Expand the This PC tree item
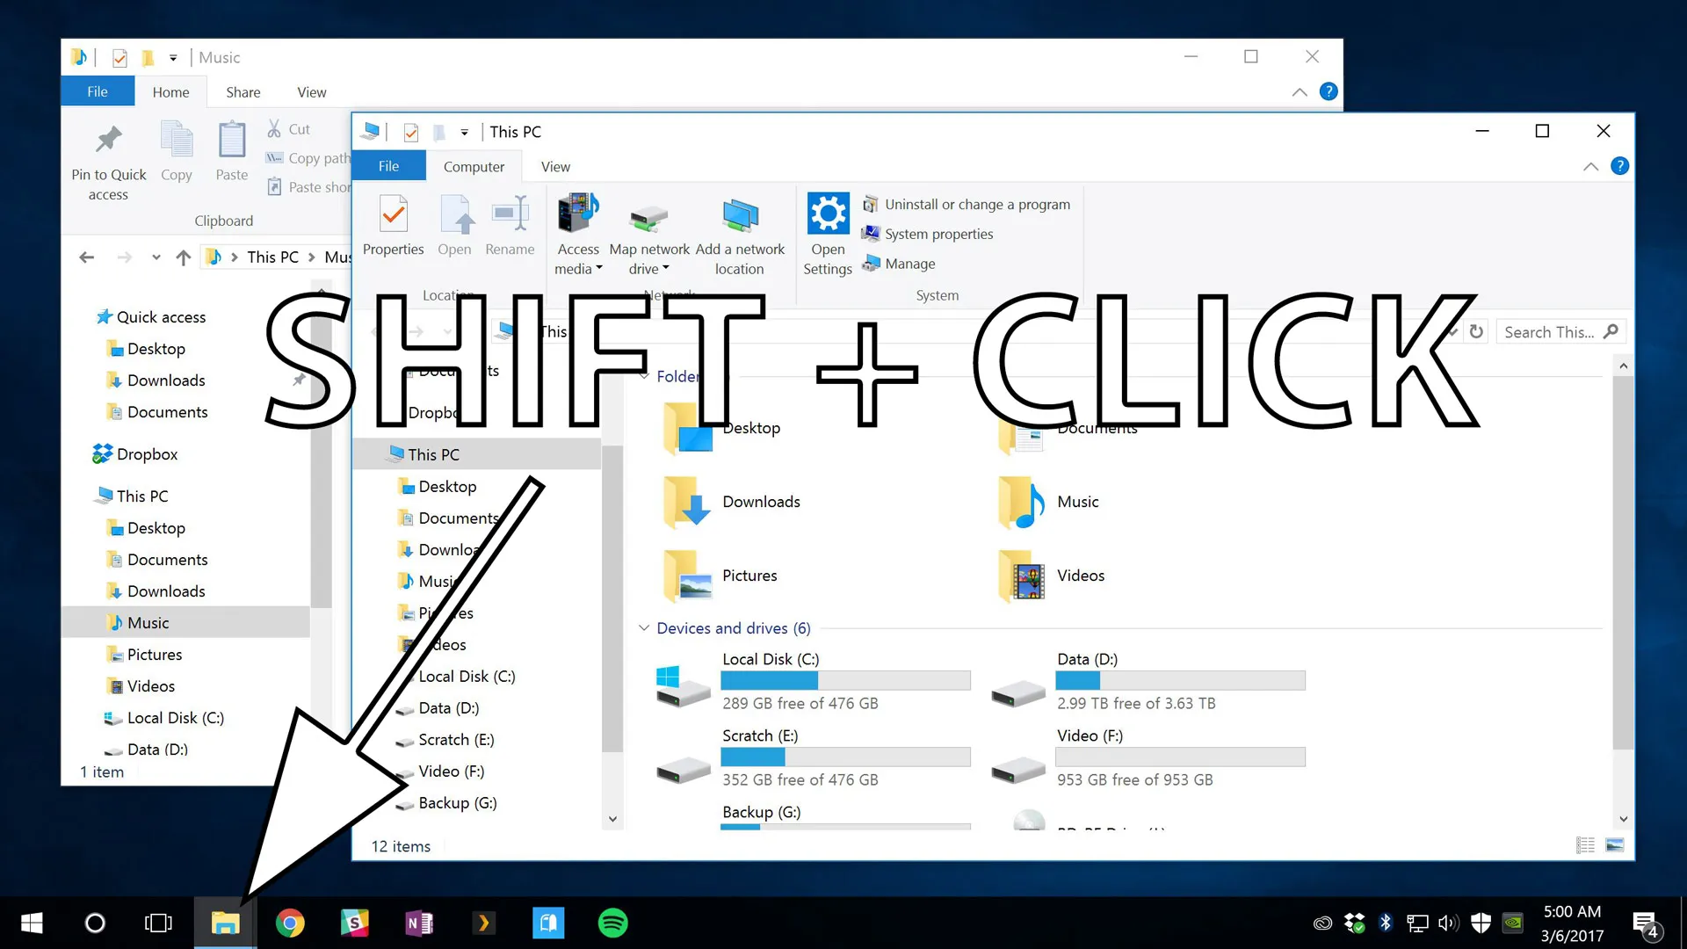Image resolution: width=1687 pixels, height=949 pixels. pyautogui.click(x=79, y=495)
